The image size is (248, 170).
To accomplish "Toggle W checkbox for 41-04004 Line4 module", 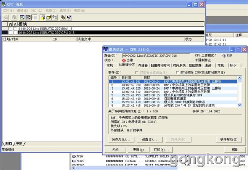I will [x=10, y=29].
